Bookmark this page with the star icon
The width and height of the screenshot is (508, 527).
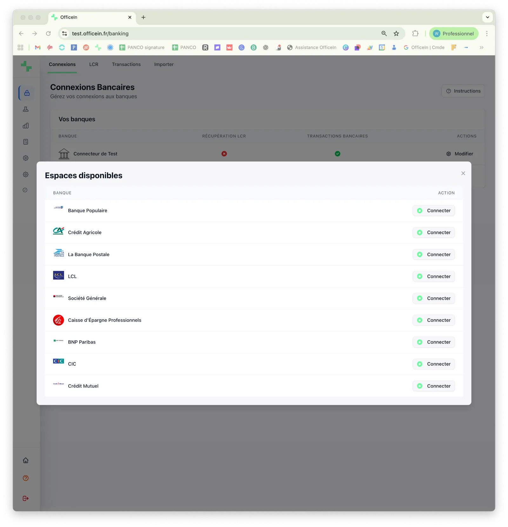[x=396, y=34]
